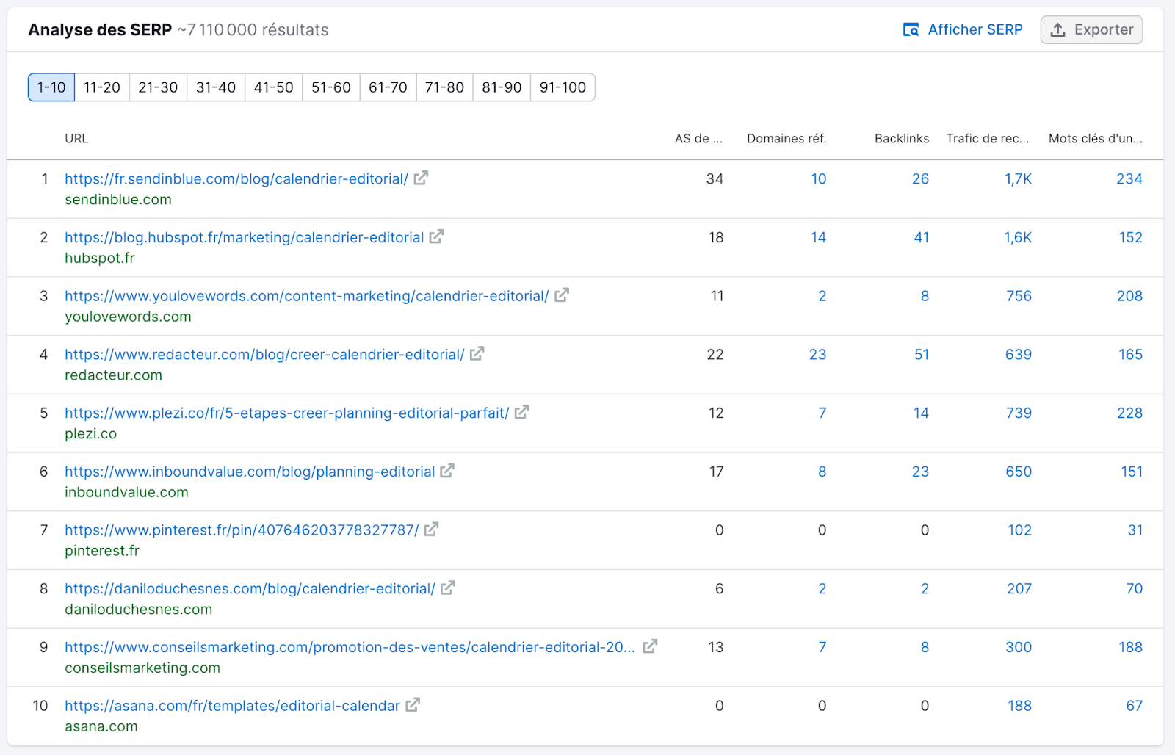Screen dimensions: 1175x755
Task: Switch to the 41-50 results tab
Action: (273, 87)
